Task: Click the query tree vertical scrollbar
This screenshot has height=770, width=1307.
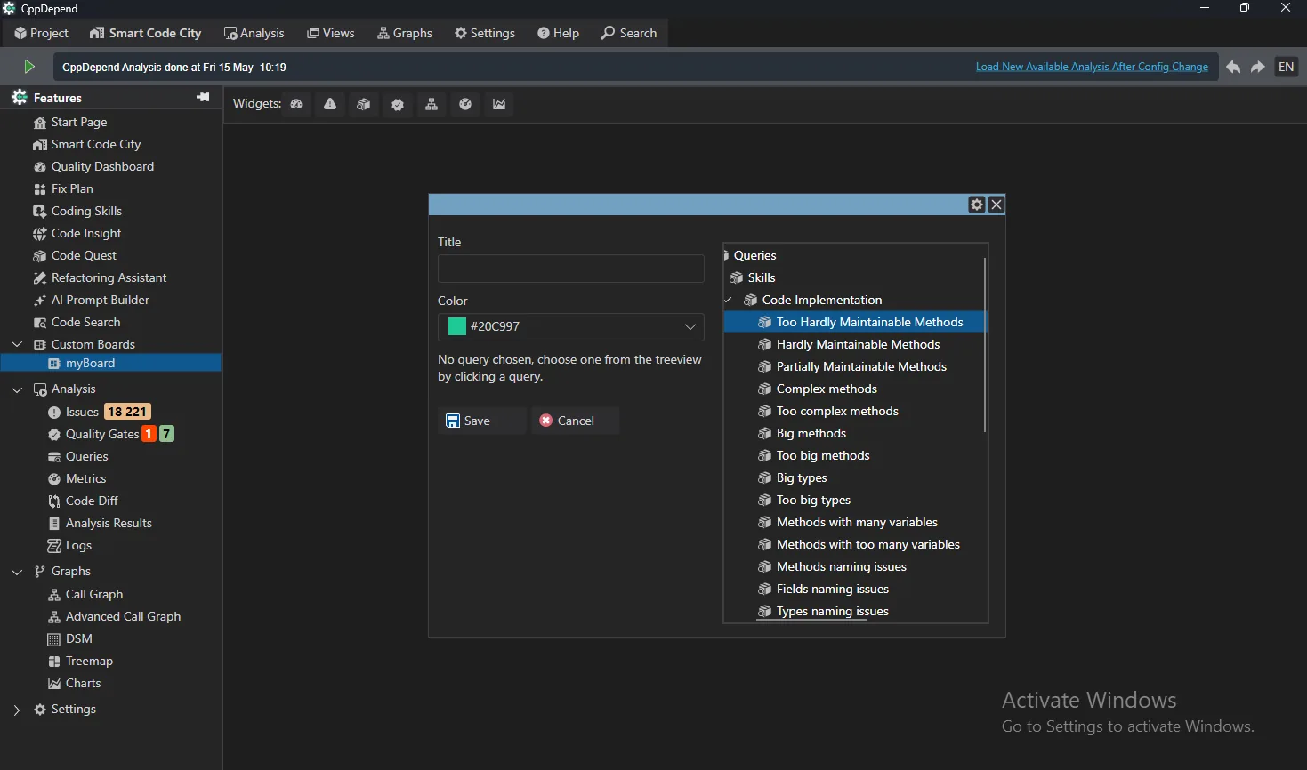Action: coord(985,345)
